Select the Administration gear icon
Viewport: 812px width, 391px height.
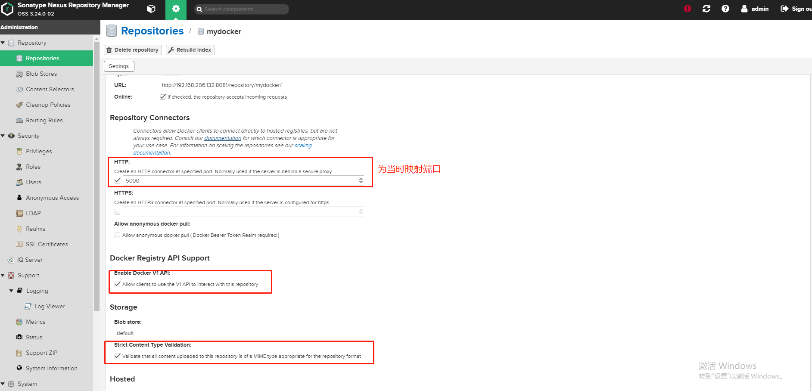(176, 9)
